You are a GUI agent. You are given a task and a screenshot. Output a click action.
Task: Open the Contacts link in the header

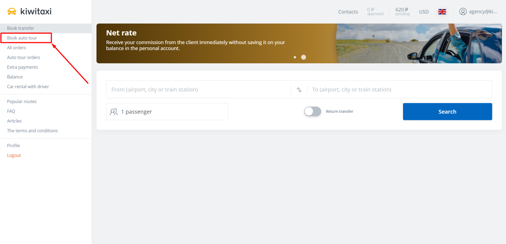click(348, 12)
